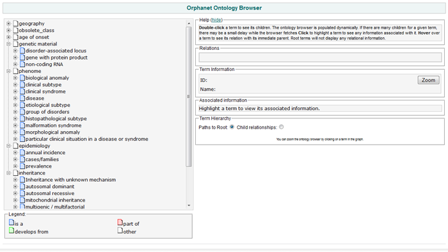
Task: Click the hide link in Help
Action: (216, 20)
